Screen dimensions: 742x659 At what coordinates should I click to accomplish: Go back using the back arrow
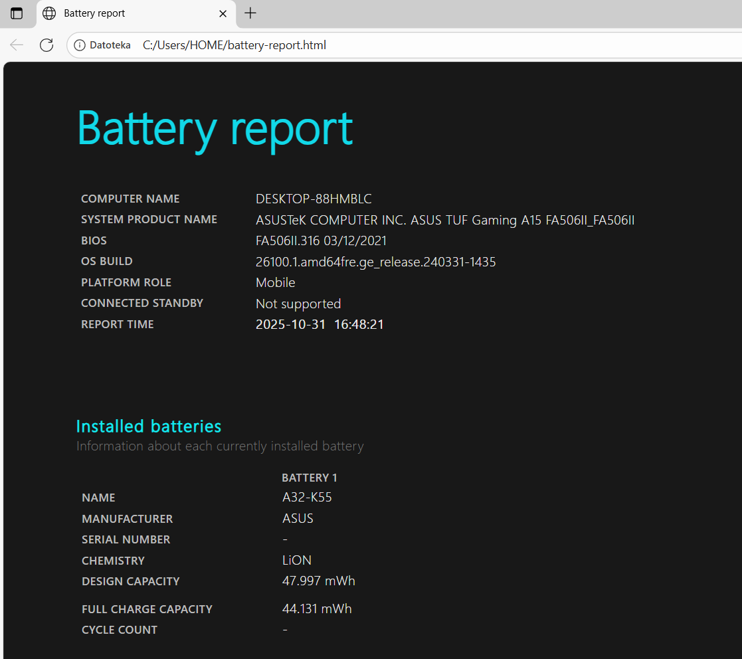pos(17,45)
